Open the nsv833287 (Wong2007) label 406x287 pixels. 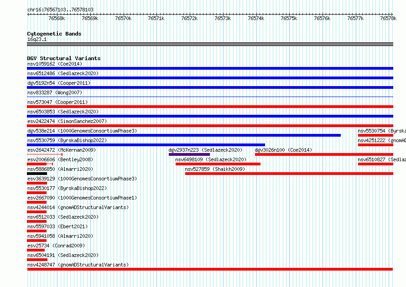(55, 92)
